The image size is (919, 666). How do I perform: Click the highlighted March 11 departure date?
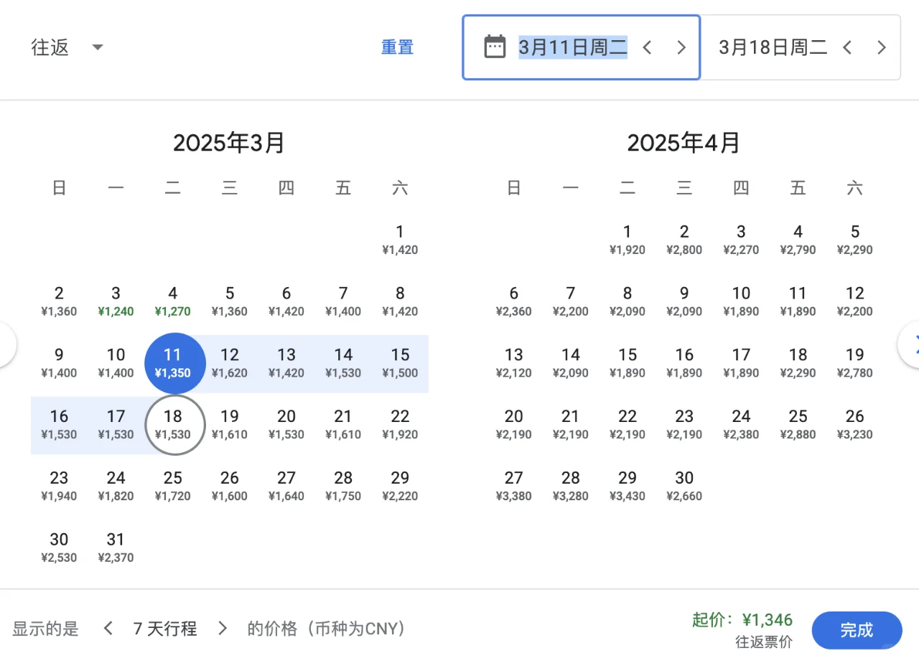tap(174, 362)
